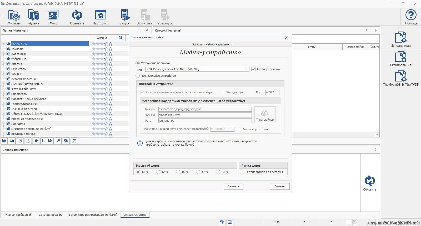Switch to the Транскодирование bottom tab
This screenshot has height=226, width=421.
(x=50, y=215)
